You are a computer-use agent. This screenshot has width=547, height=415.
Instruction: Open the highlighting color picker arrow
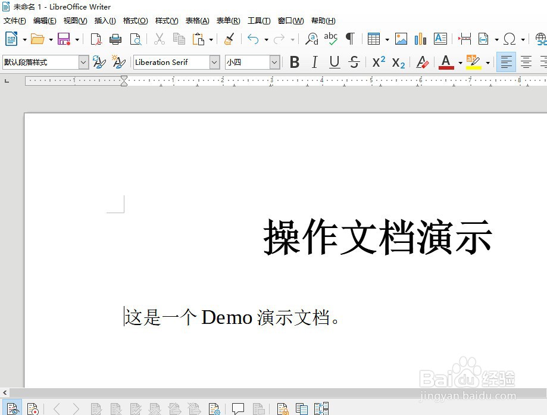486,62
